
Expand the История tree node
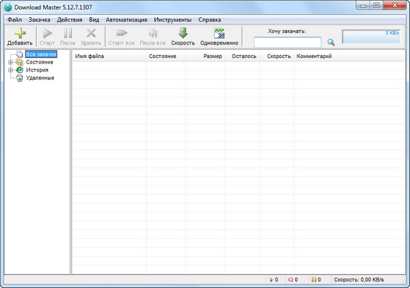(x=10, y=70)
